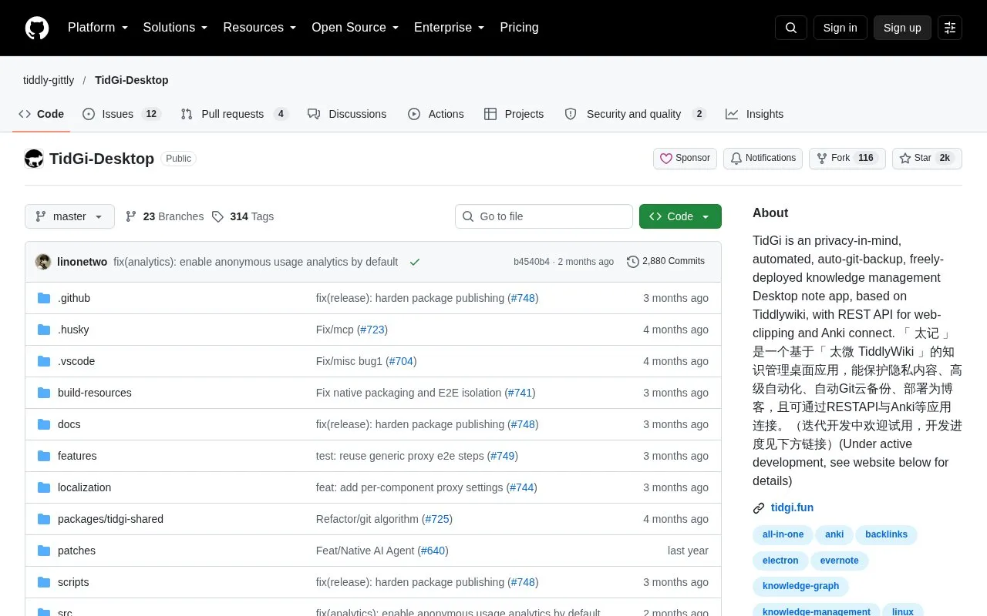Open the search magnifier button
This screenshot has width=987, height=616.
pyautogui.click(x=791, y=28)
